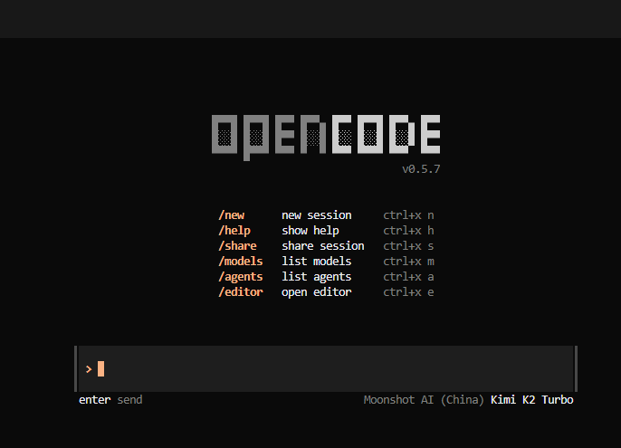Click the /models command

pos(241,262)
